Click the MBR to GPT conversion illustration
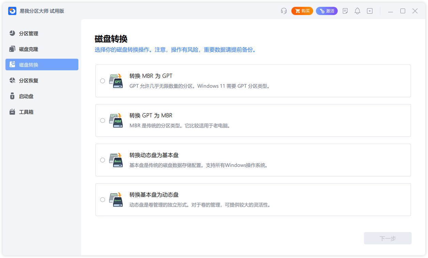Screen dimensions: 428x258 click(116, 81)
